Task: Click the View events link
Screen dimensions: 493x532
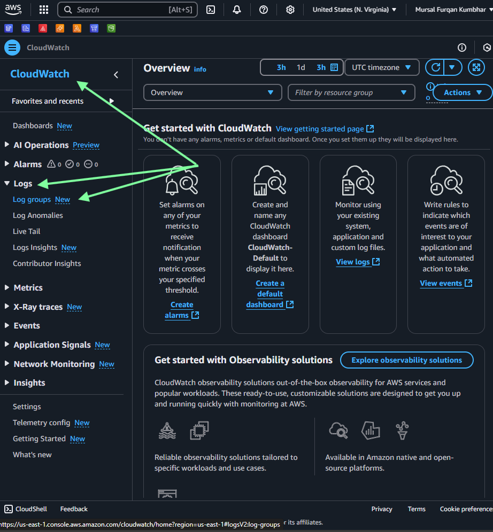Action: (446, 283)
